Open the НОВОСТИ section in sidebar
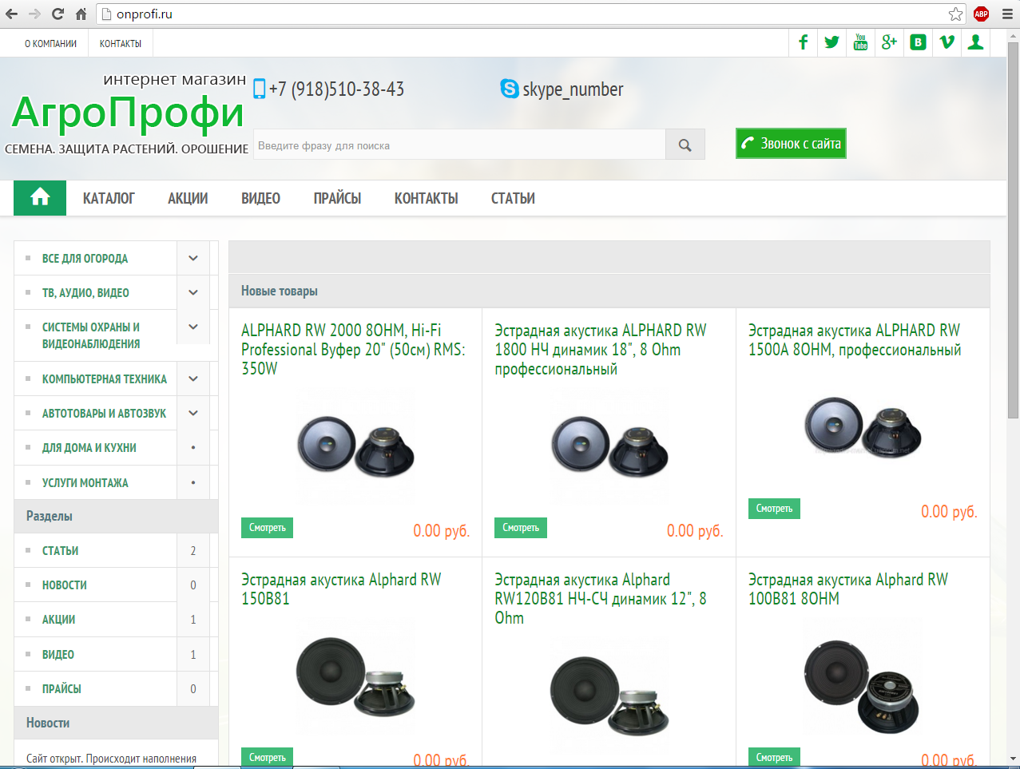1020x769 pixels. point(64,585)
